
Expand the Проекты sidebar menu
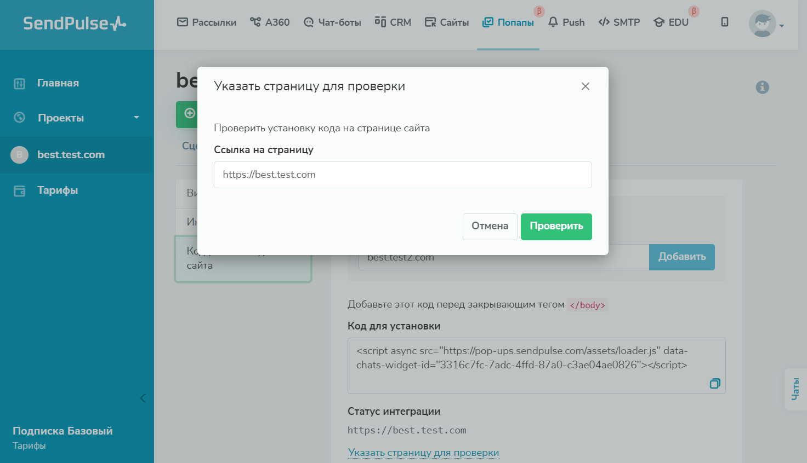tap(77, 118)
